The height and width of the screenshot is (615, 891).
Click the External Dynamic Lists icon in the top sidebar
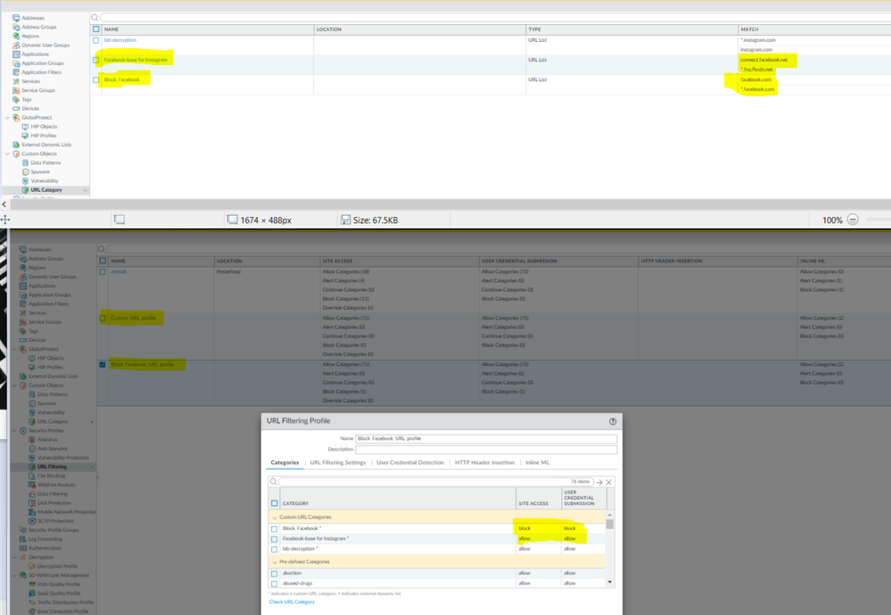16,145
